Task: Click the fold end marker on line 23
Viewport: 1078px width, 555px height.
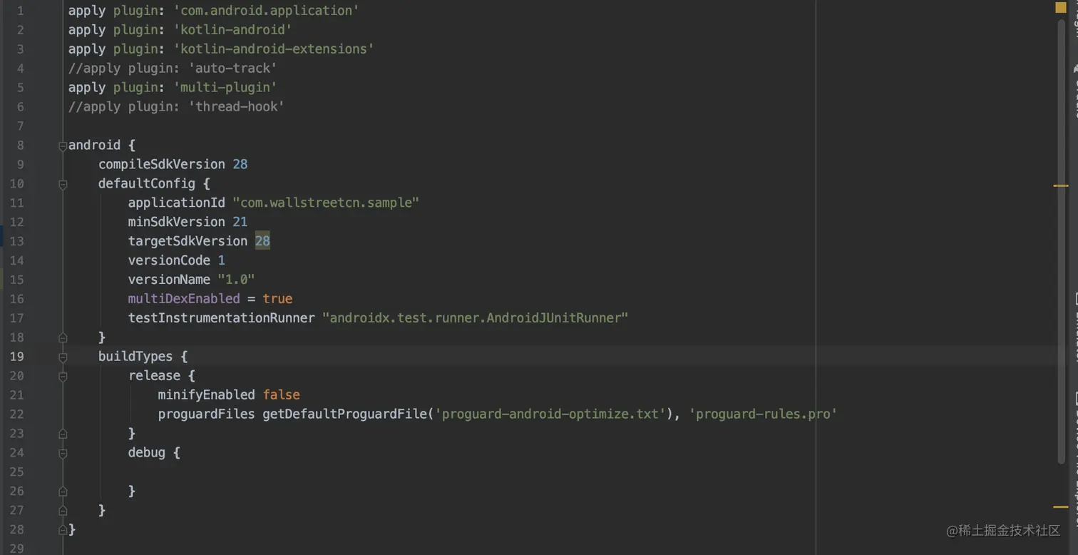Action: (63, 434)
